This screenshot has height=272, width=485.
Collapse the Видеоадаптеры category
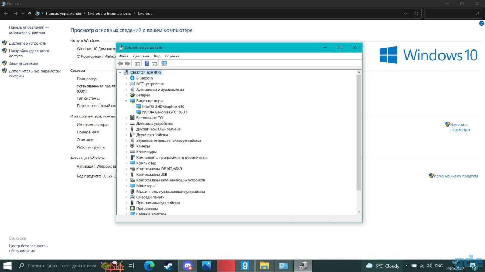point(127,101)
